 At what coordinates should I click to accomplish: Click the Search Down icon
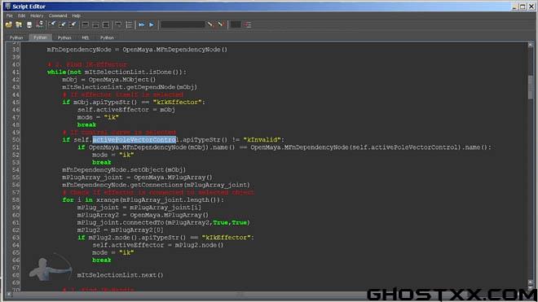tap(210, 24)
